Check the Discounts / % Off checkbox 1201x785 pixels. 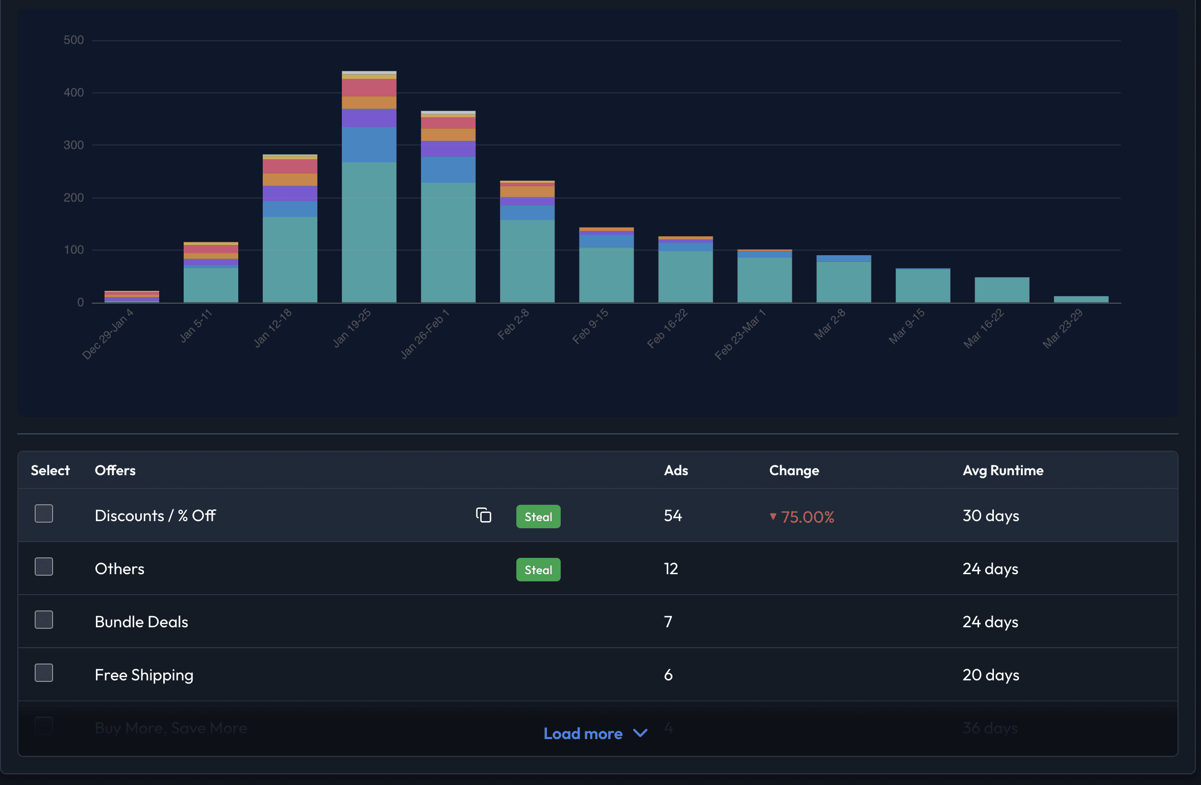(x=44, y=513)
